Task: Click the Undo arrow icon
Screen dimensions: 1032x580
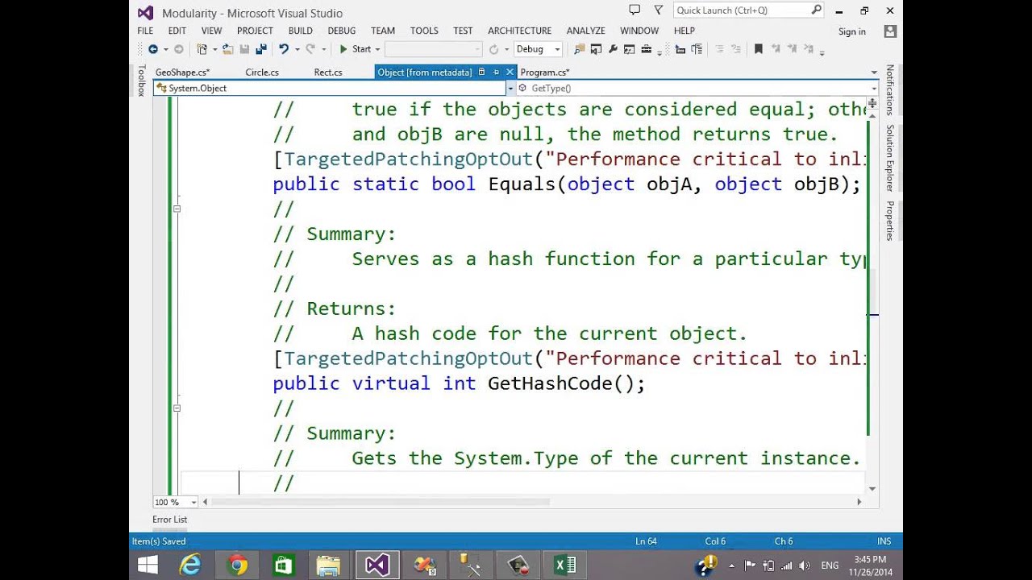Action: (x=284, y=49)
